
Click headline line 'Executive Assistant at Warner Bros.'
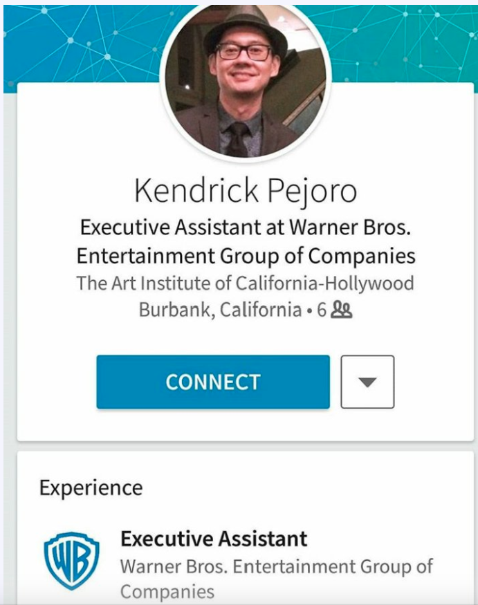pos(246,227)
